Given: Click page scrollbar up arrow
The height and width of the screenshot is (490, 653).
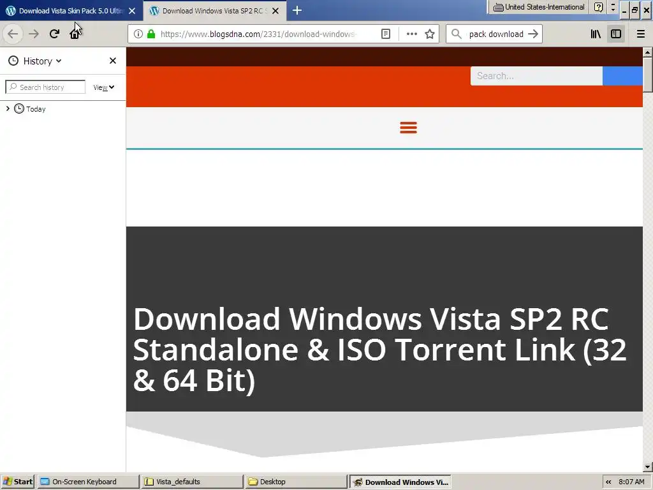Looking at the screenshot, I should (647, 52).
